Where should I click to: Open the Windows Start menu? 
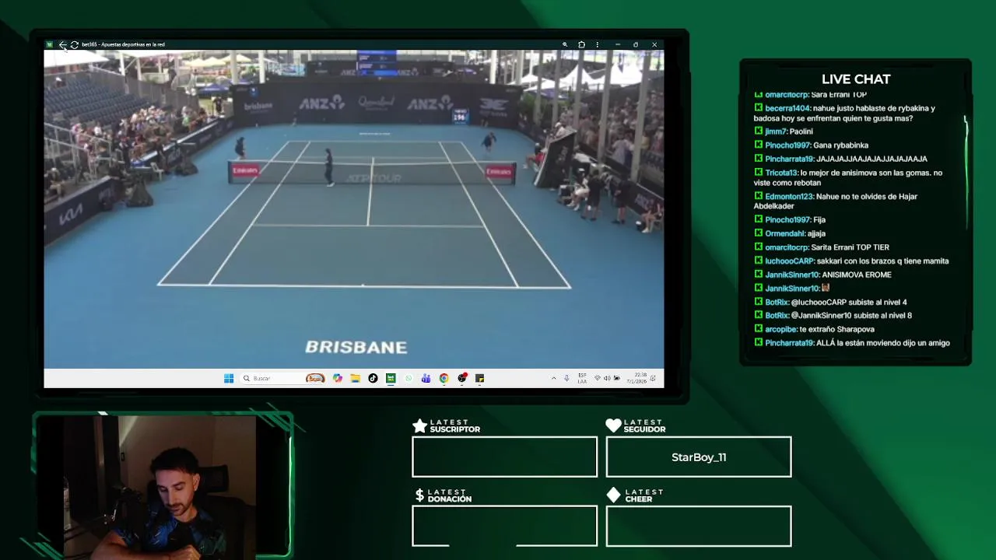[x=229, y=378]
